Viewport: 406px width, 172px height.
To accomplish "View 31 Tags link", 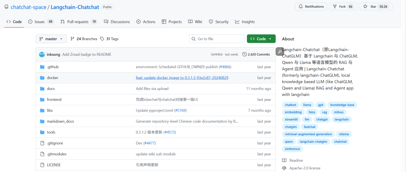I will pos(109,39).
